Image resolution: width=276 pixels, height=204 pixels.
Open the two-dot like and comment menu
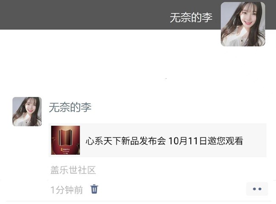(x=257, y=189)
